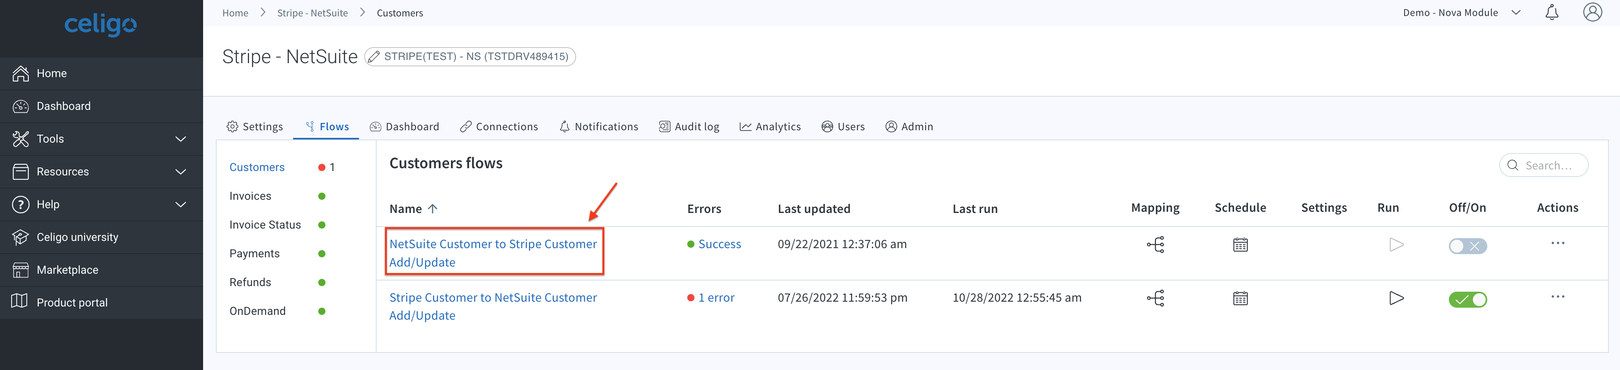
Task: Turn off the Stripe Customer to NetSuite flow
Action: click(1467, 300)
